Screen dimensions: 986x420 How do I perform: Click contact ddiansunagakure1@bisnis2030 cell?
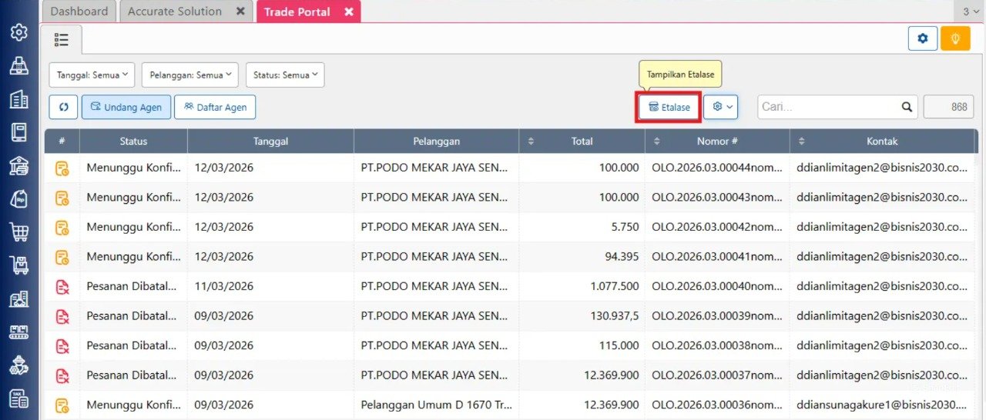click(x=883, y=405)
